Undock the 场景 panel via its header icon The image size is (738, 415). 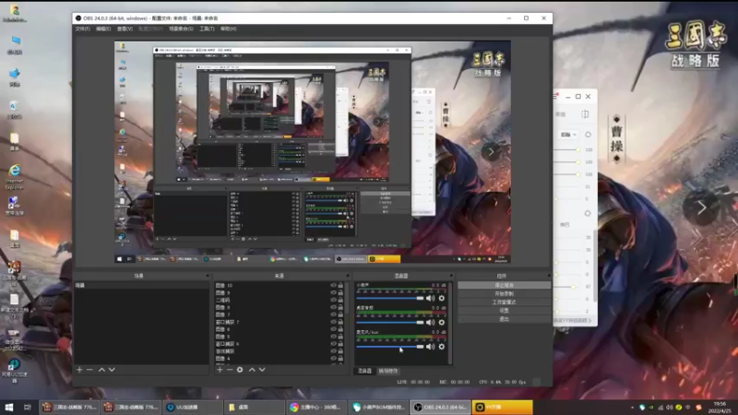(x=207, y=276)
